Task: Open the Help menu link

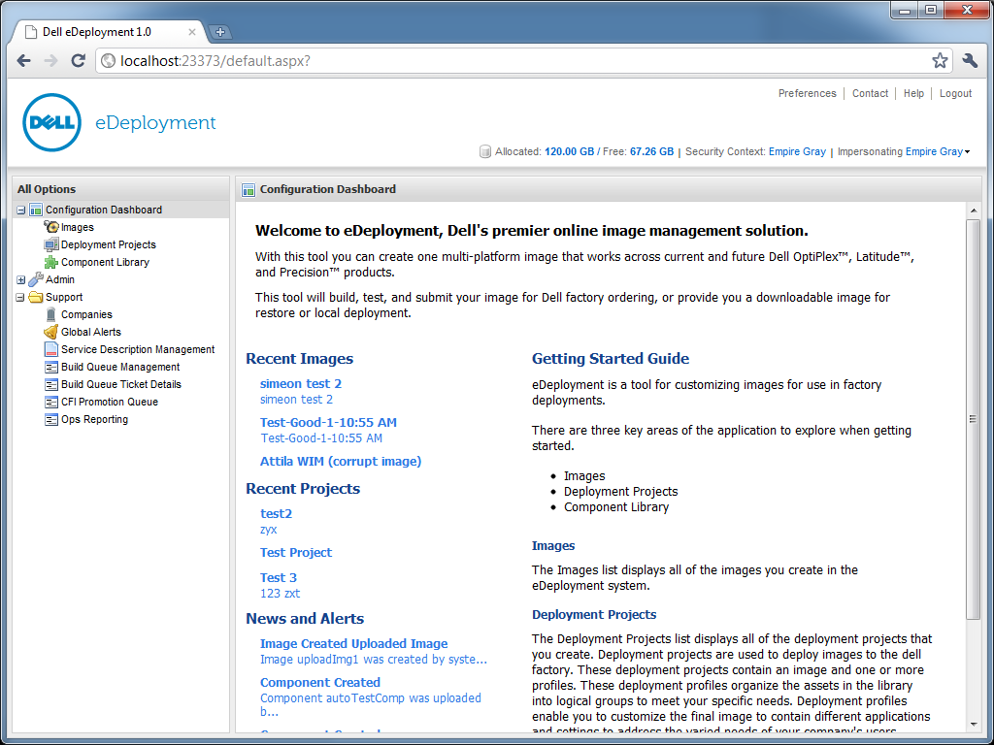Action: point(913,93)
